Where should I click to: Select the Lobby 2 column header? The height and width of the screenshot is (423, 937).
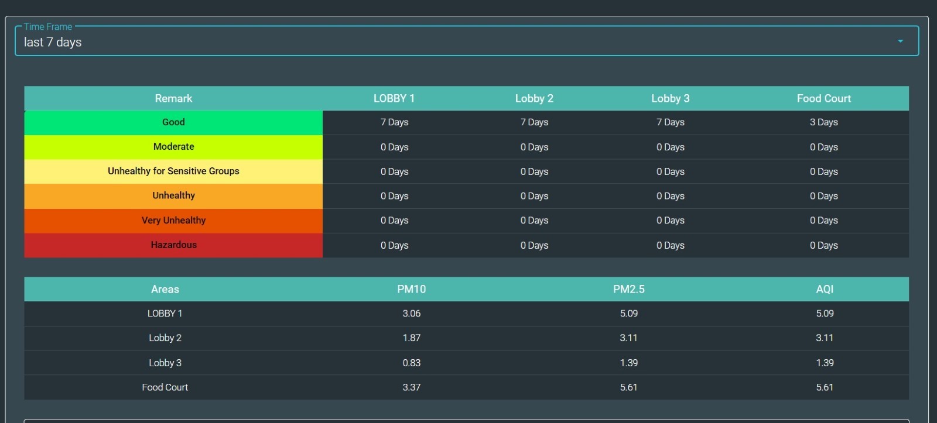click(534, 98)
